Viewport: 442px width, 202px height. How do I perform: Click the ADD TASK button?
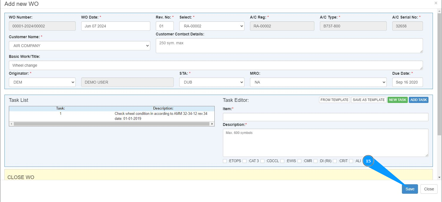pos(419,100)
